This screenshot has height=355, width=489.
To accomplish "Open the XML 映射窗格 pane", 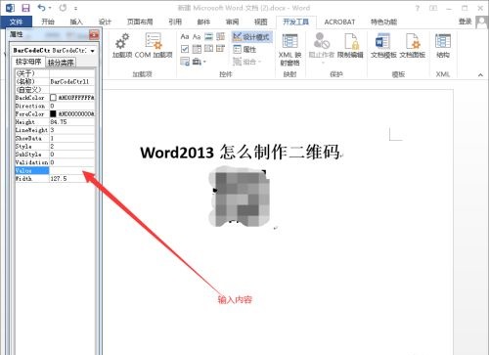I will tap(289, 49).
